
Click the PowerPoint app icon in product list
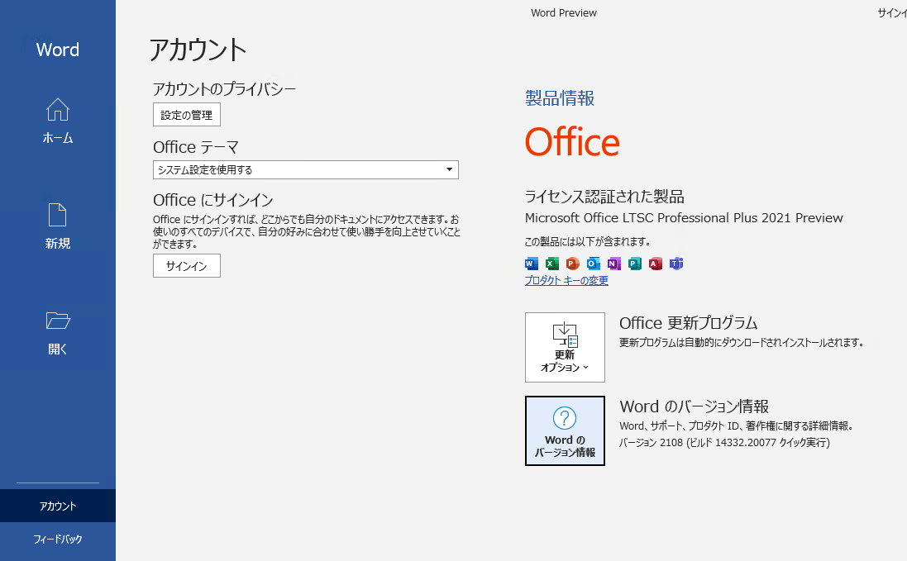[573, 264]
